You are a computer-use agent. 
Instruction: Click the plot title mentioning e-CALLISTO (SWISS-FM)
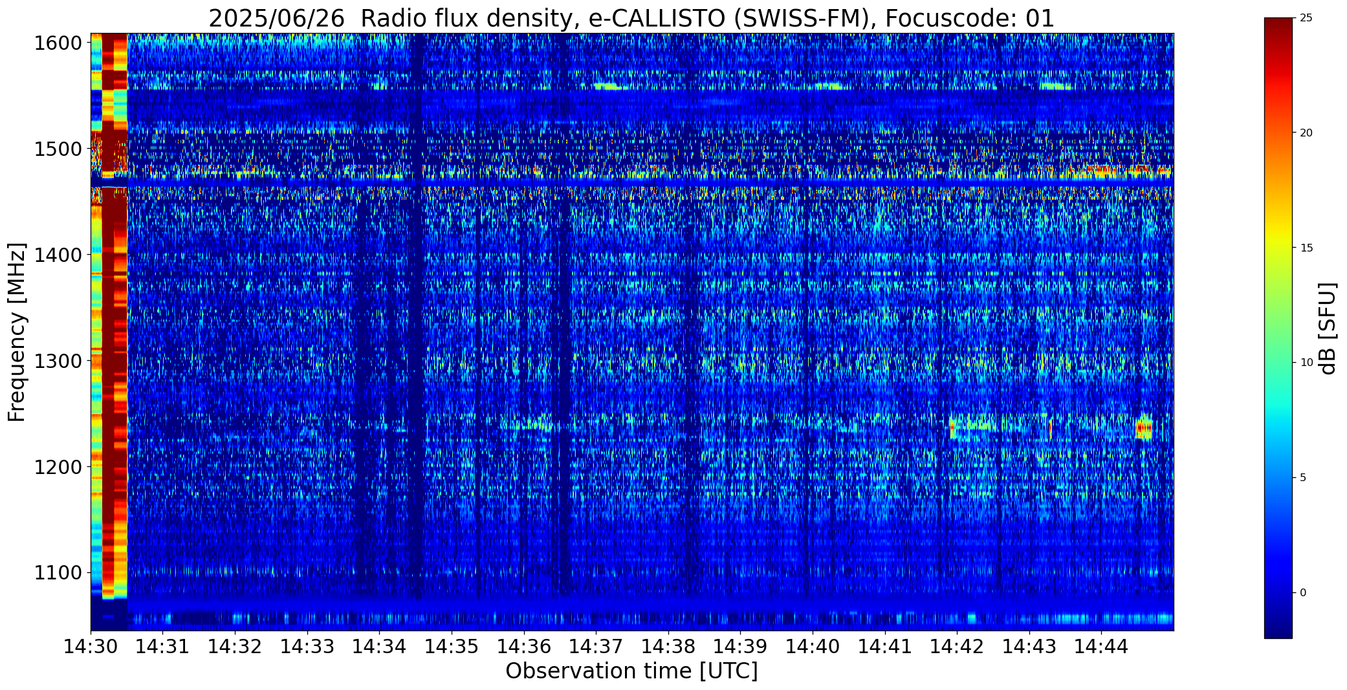tap(631, 18)
